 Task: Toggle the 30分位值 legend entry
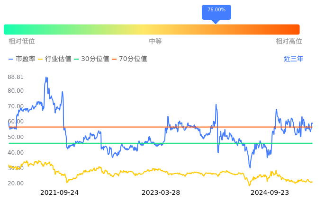[x=91, y=59]
